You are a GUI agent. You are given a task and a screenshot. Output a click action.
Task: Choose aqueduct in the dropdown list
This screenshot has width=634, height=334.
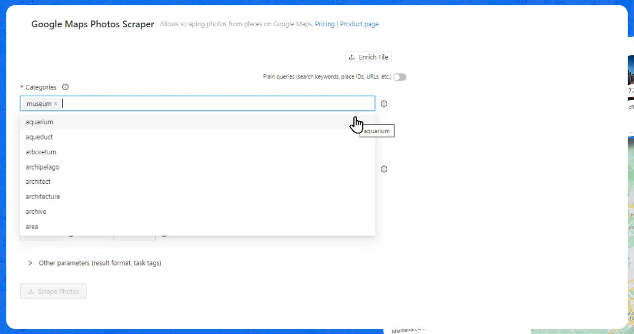pyautogui.click(x=39, y=137)
